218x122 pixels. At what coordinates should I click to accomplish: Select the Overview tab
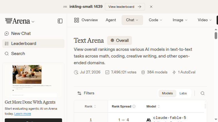pos(86,20)
